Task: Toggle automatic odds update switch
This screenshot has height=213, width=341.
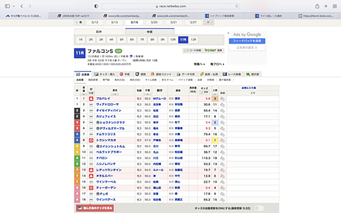Action: [258, 208]
